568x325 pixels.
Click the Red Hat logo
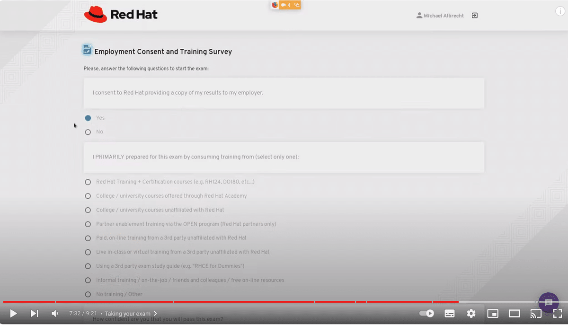pos(121,14)
